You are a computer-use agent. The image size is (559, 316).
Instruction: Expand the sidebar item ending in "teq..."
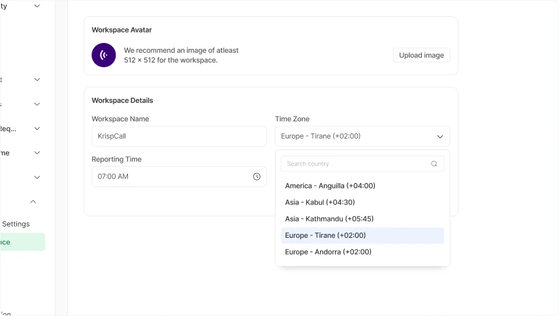[x=37, y=128]
